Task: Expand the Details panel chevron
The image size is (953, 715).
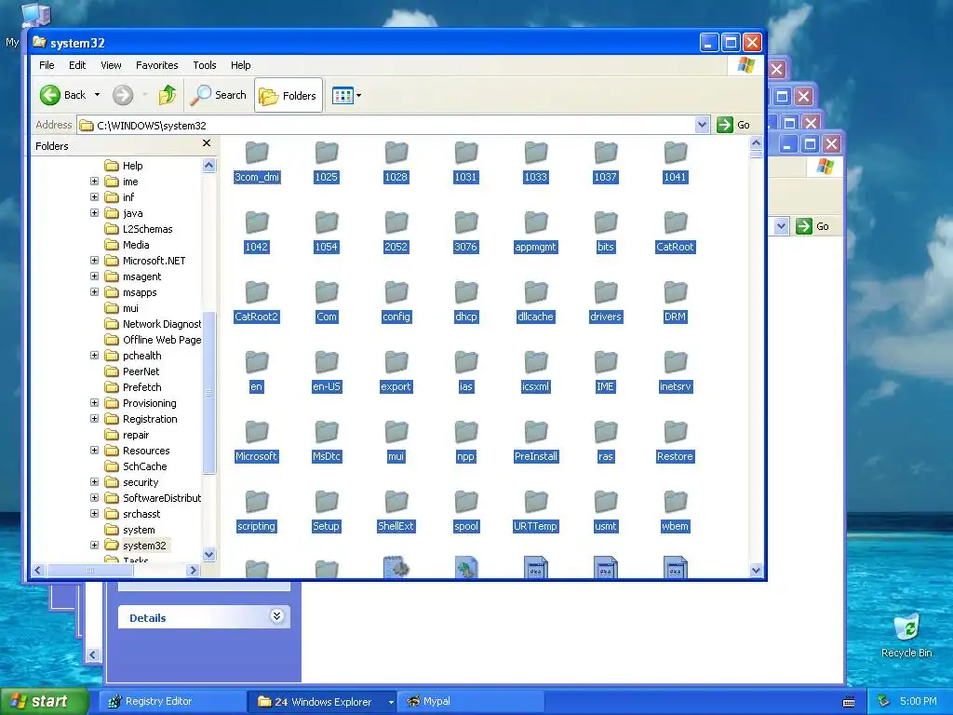Action: tap(276, 616)
